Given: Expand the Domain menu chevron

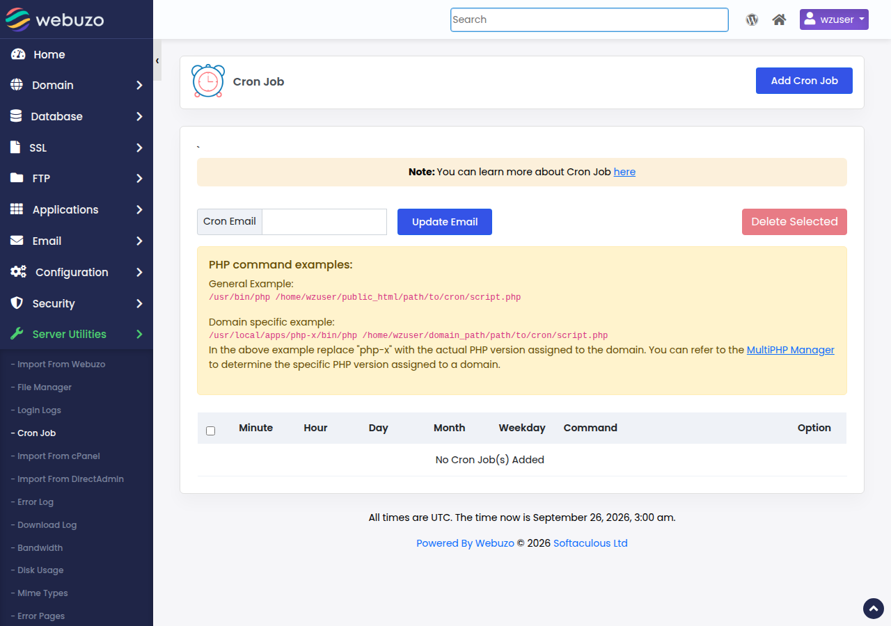Looking at the screenshot, I should pos(139,85).
